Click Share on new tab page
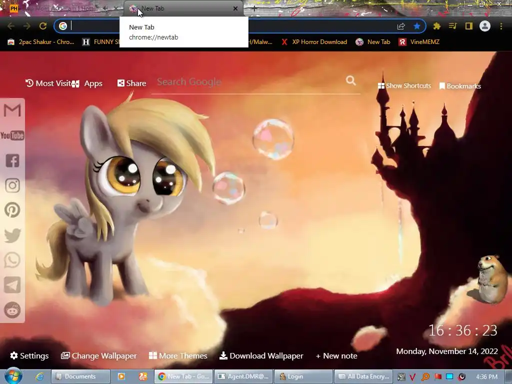Image resolution: width=512 pixels, height=384 pixels. (131, 83)
